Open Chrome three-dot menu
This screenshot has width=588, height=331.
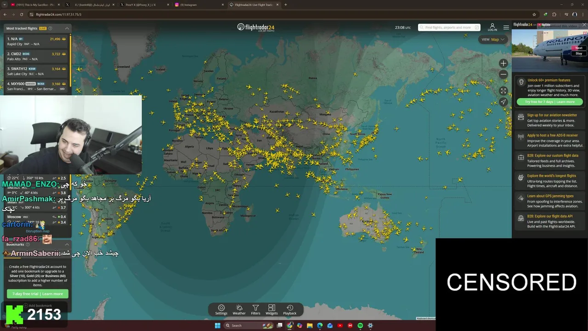pyautogui.click(x=583, y=14)
